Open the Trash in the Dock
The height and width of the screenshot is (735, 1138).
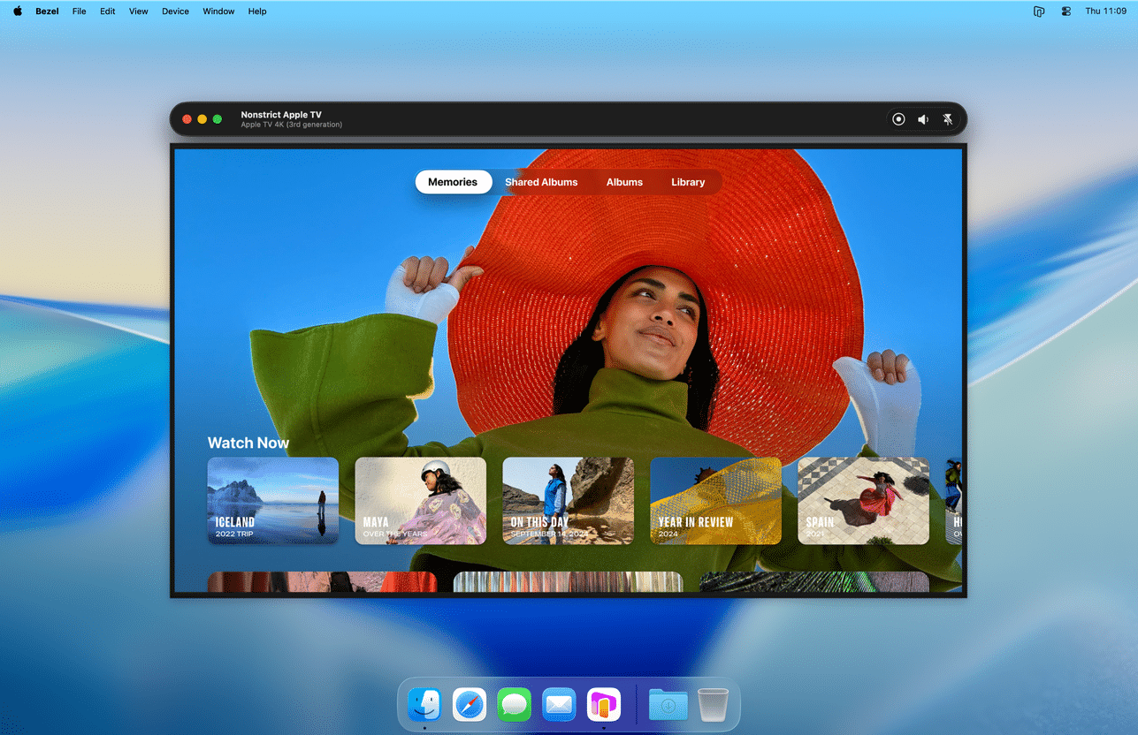[713, 705]
